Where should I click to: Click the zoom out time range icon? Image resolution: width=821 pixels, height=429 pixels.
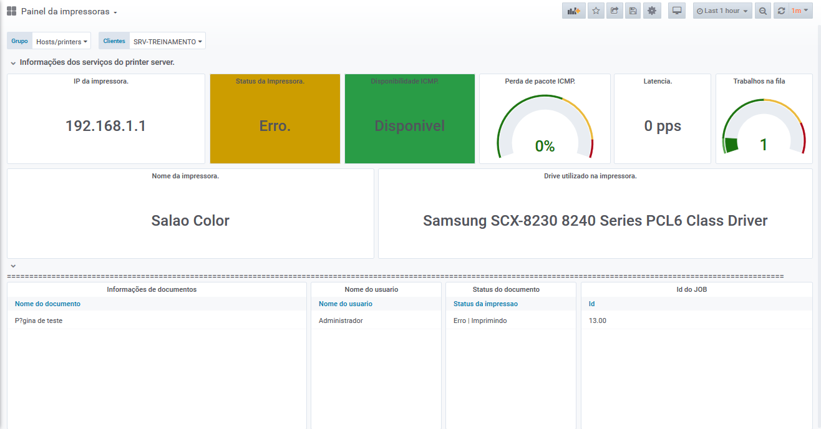point(762,11)
